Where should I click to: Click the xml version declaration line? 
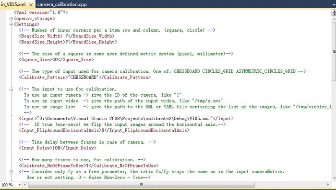pos(41,12)
